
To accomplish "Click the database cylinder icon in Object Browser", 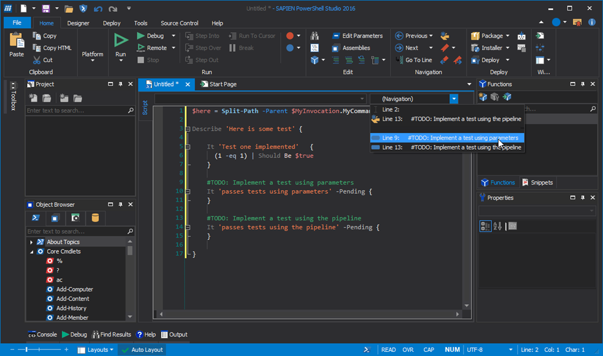I will click(x=95, y=218).
